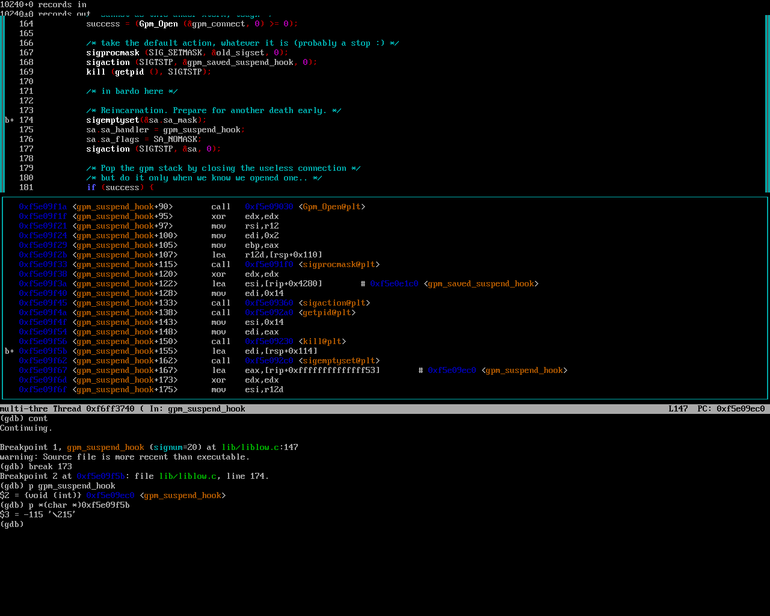Click sigprocmask on source line 167
Screen dimensions: 770x616
[112, 53]
